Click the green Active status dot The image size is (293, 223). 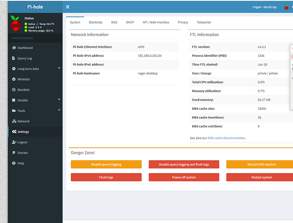pyautogui.click(x=26, y=24)
